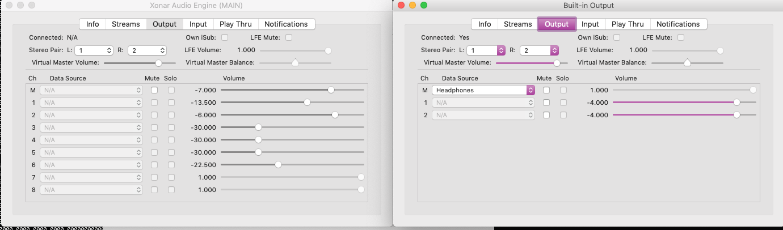
Task: Mute channel 8 in Xonar window
Action: [154, 190]
